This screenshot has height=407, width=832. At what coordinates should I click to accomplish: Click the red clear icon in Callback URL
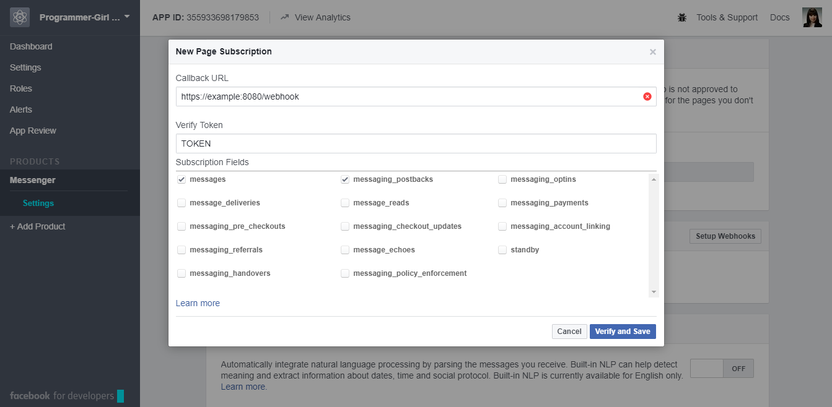click(647, 96)
